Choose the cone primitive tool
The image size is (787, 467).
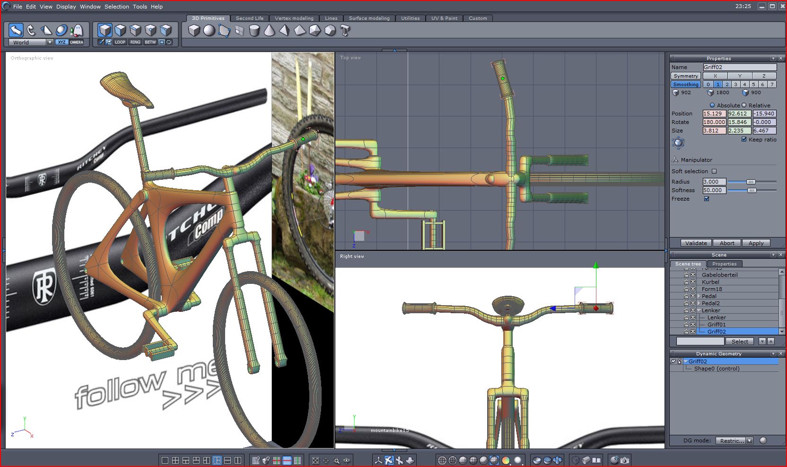[269, 31]
